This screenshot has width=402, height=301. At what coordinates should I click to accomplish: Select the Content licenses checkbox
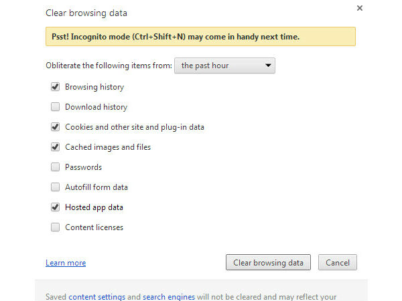(55, 227)
